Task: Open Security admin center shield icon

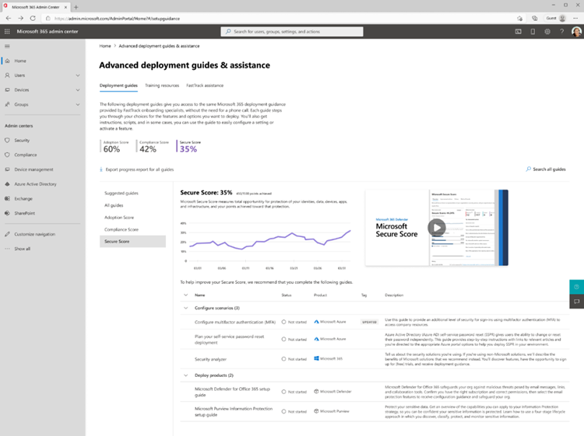Action: [8, 140]
